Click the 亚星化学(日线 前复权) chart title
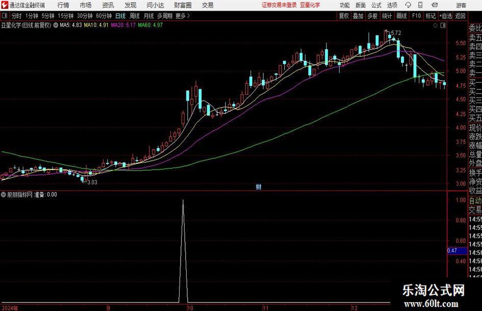482x311 pixels. [x=26, y=25]
